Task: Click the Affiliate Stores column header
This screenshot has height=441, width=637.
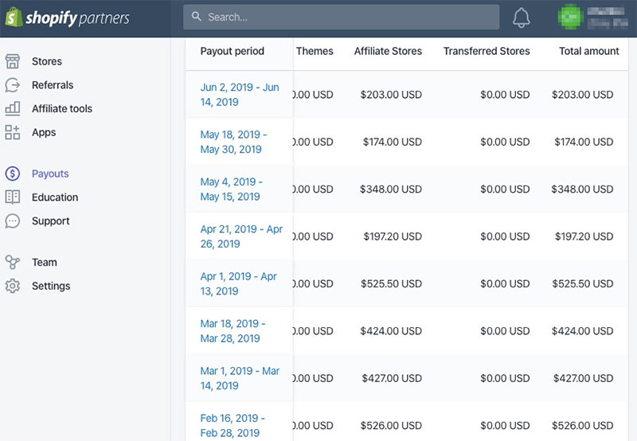Action: click(388, 51)
